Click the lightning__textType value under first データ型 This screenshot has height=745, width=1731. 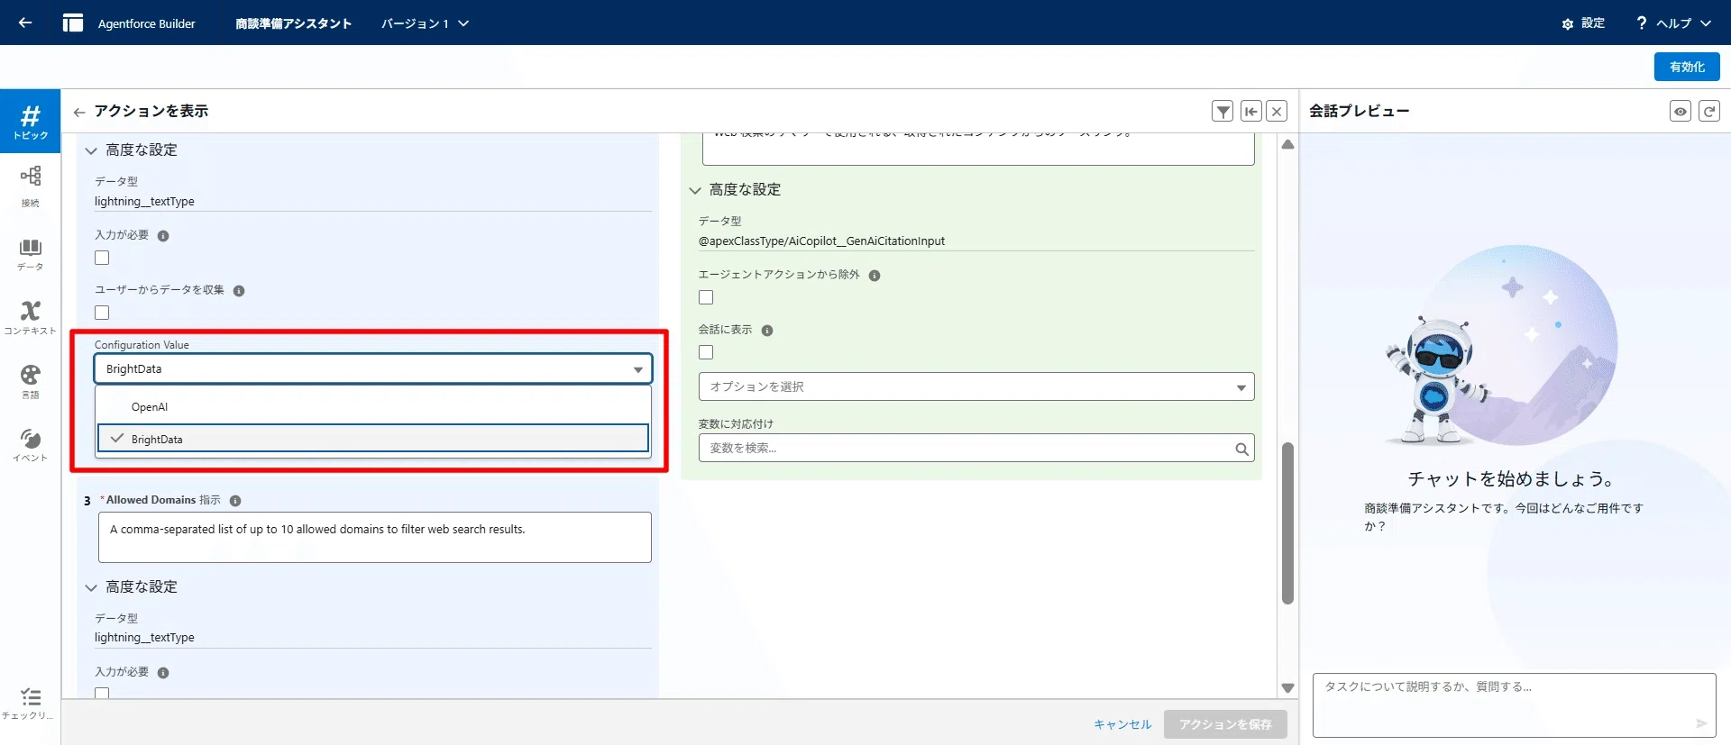pyautogui.click(x=144, y=202)
